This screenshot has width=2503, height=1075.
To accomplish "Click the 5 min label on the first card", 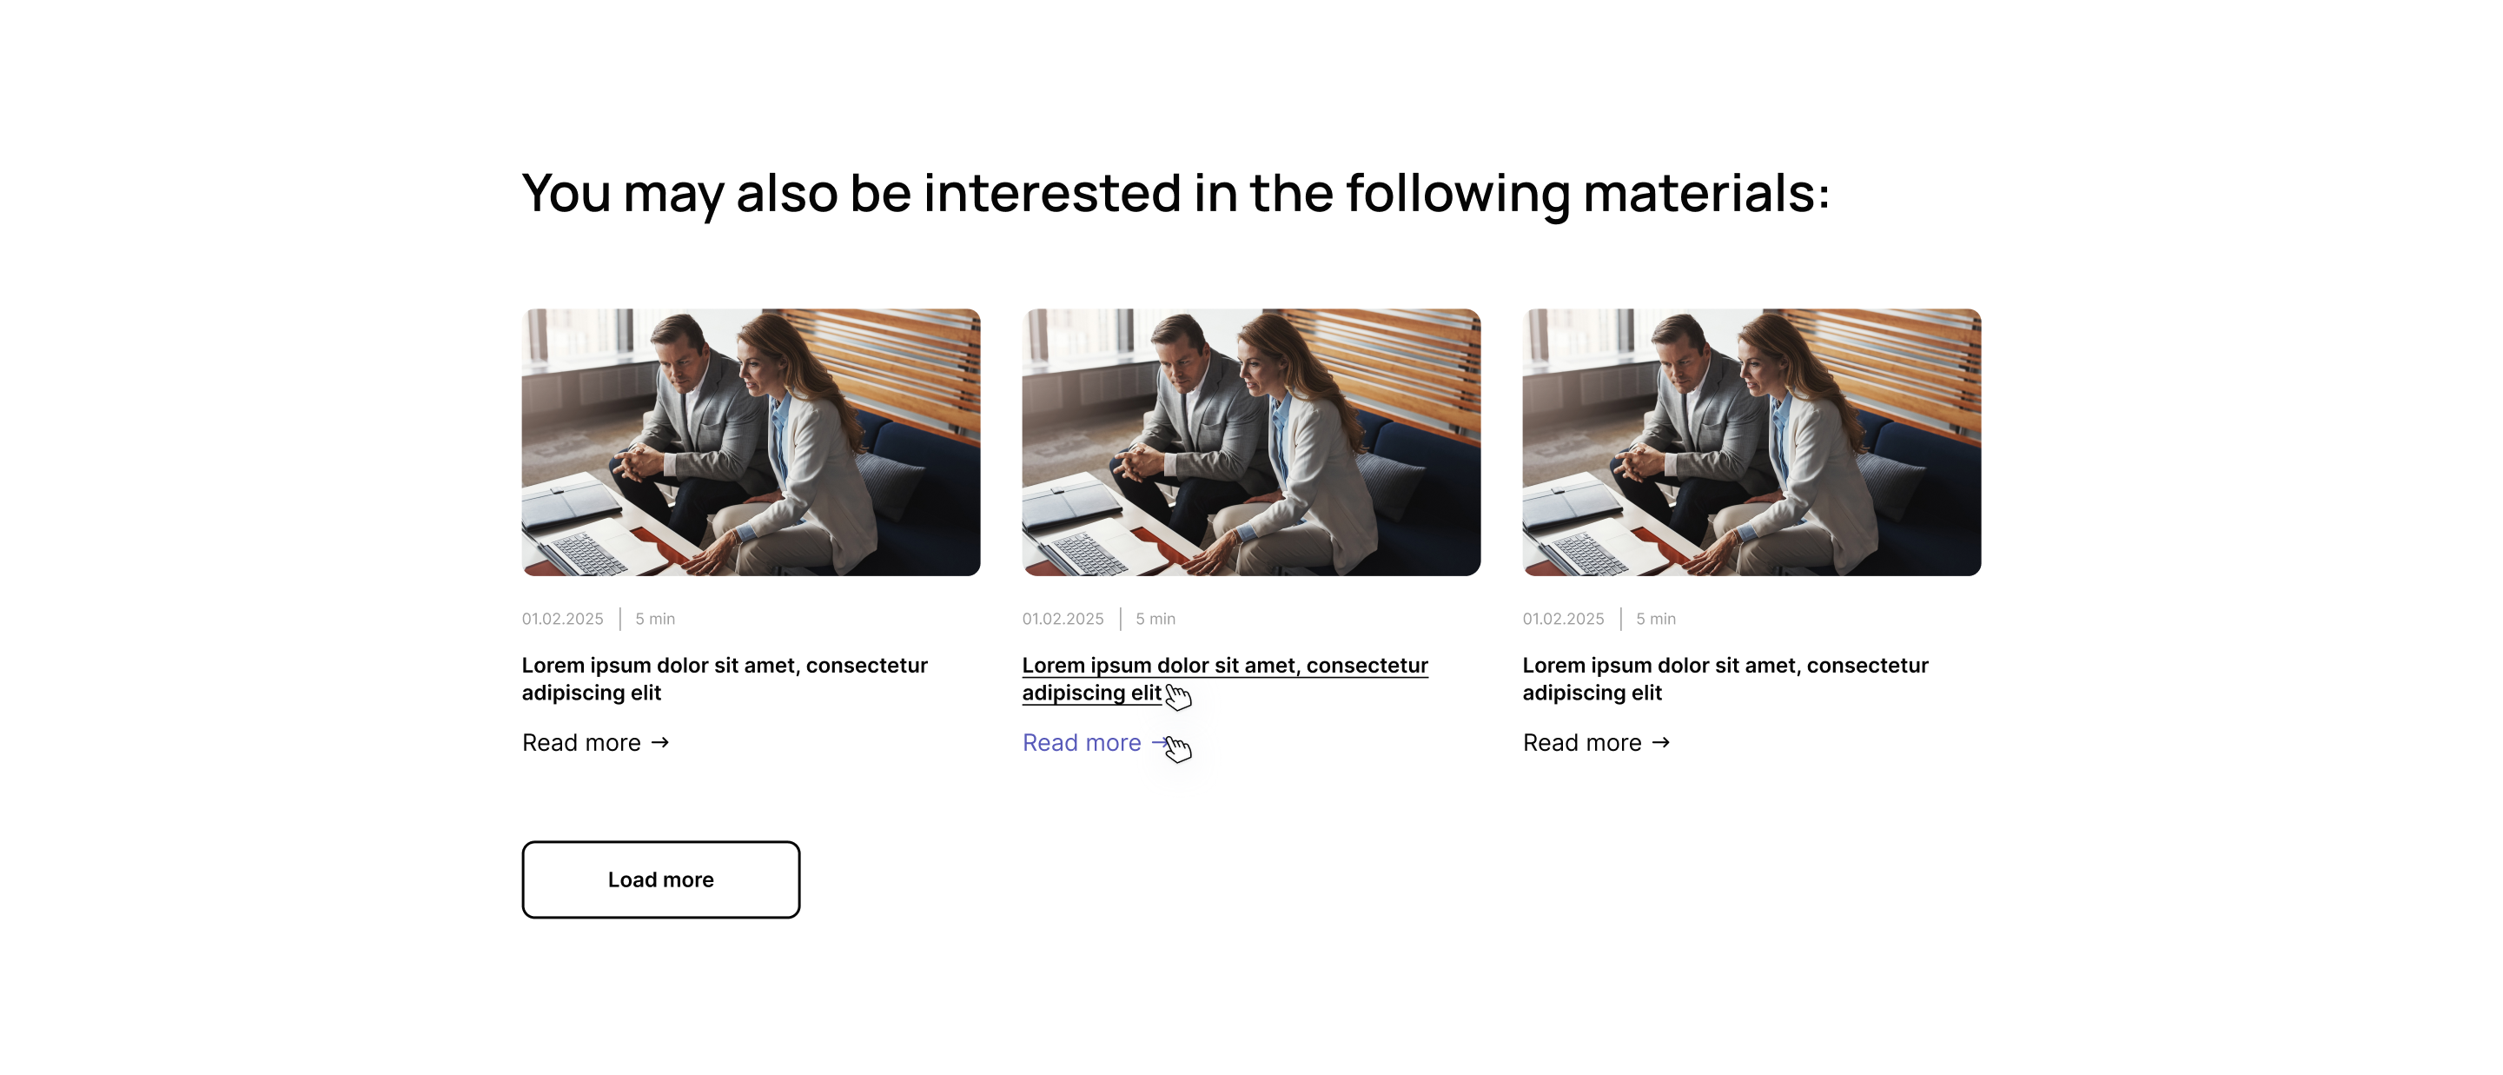I will click(x=655, y=619).
